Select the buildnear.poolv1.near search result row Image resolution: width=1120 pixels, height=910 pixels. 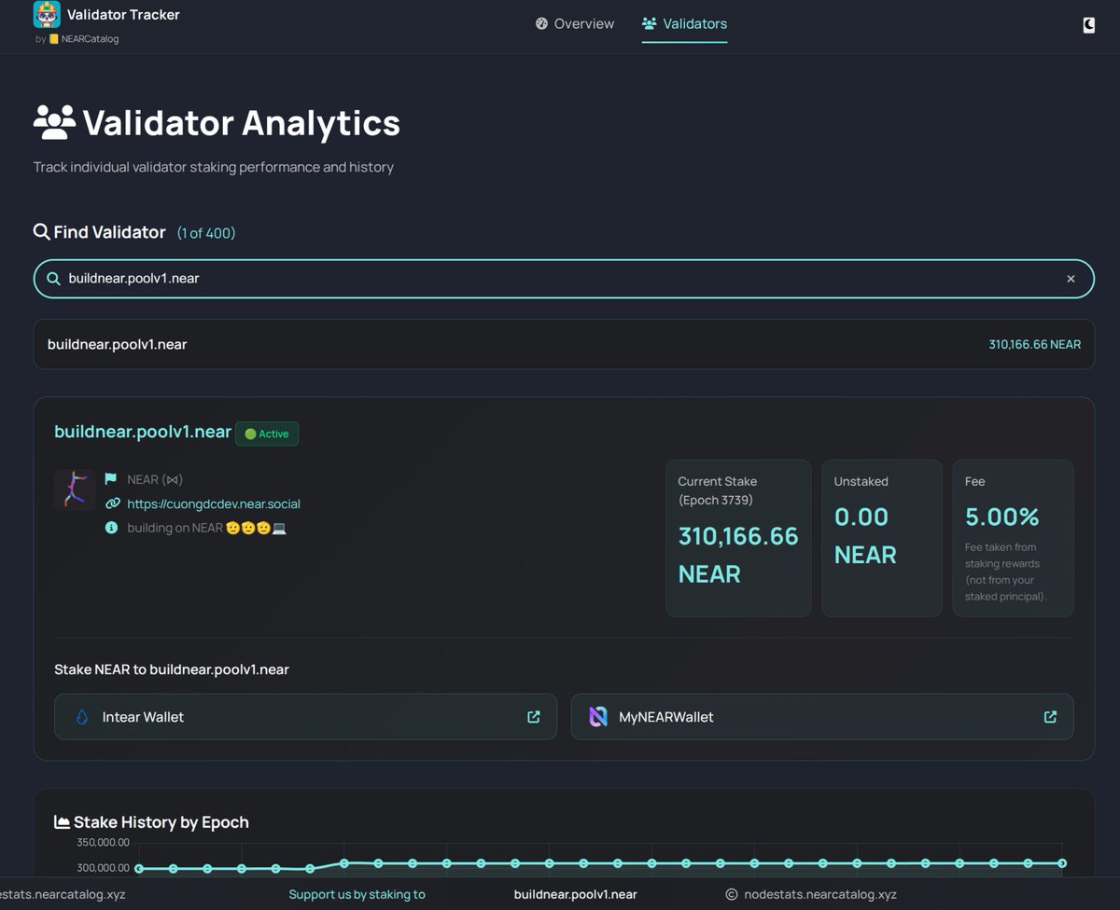[x=564, y=344]
